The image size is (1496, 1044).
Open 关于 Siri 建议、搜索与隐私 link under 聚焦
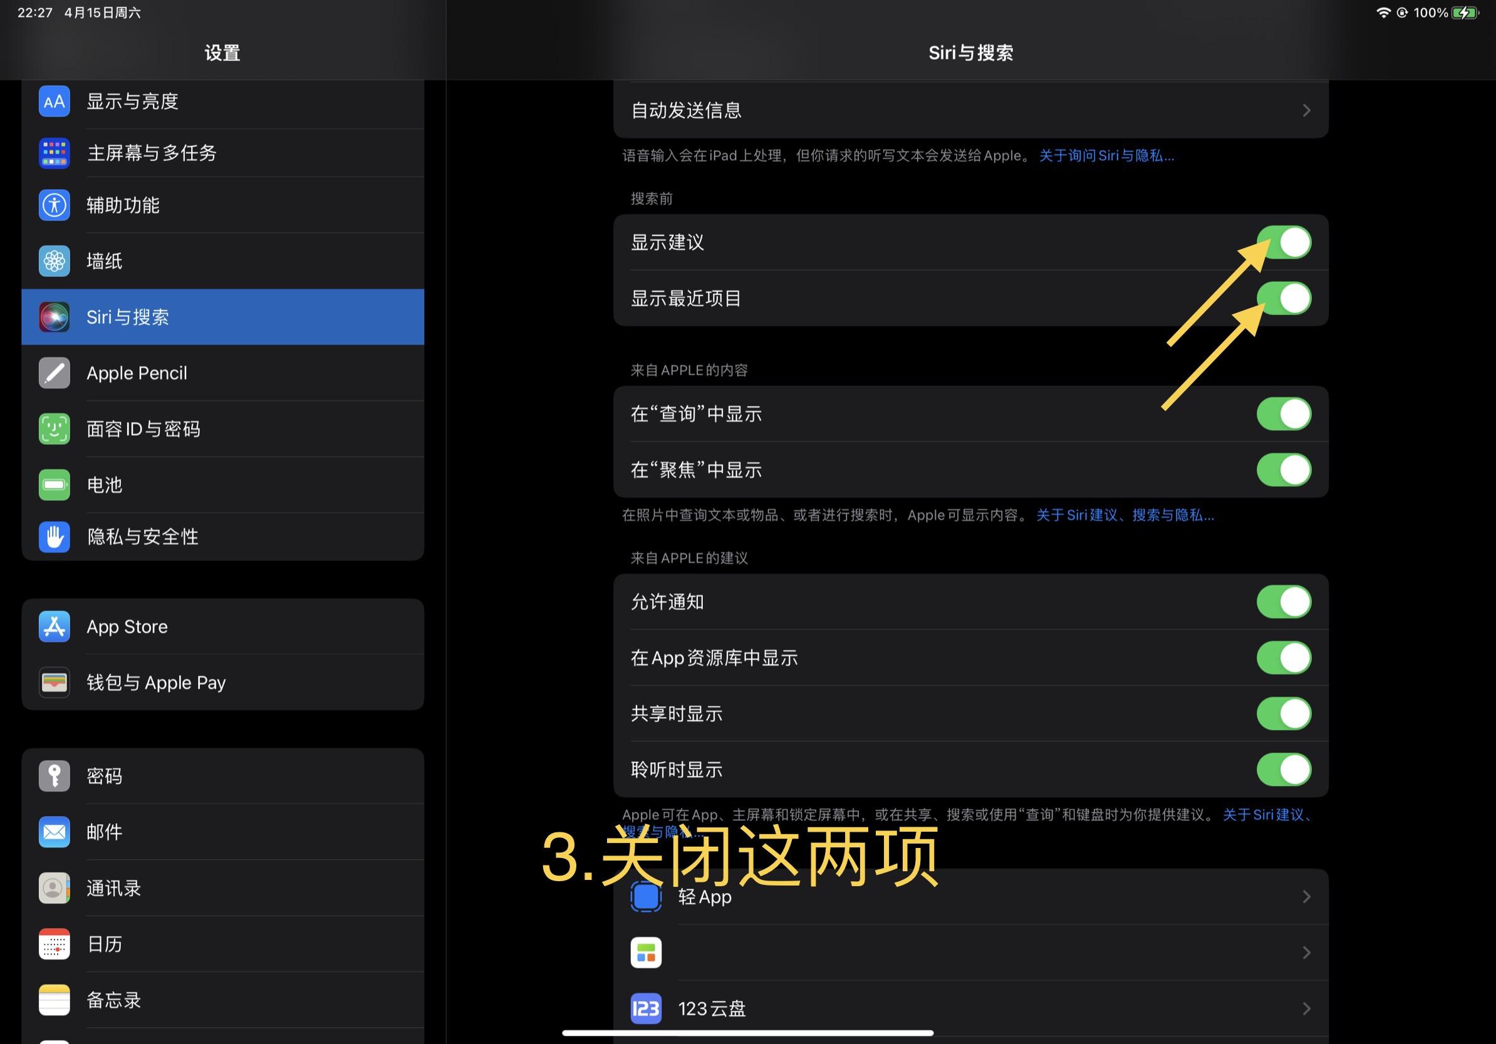[x=1125, y=515]
